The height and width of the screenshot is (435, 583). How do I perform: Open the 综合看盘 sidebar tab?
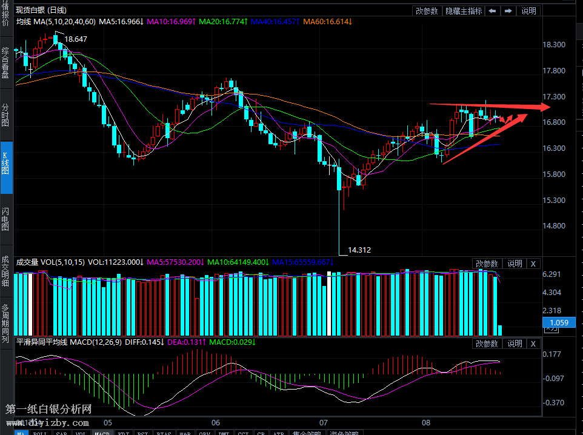tap(6, 63)
